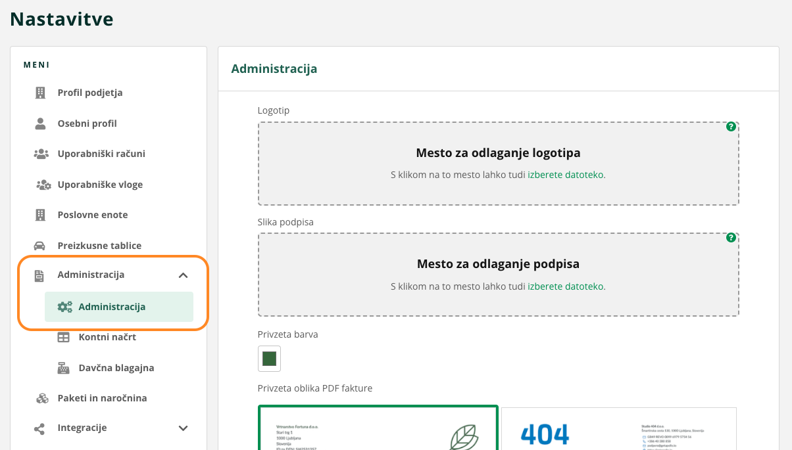
Task: Select the Vrtnarstvo Fortuna PDF invoice template
Action: [x=378, y=428]
